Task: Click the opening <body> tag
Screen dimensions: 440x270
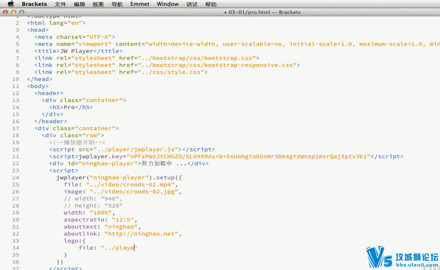Action: point(38,86)
